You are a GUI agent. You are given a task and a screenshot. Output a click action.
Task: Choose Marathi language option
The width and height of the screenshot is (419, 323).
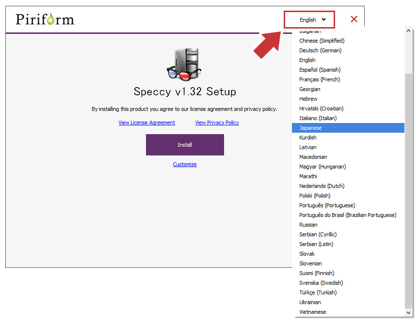(348, 176)
